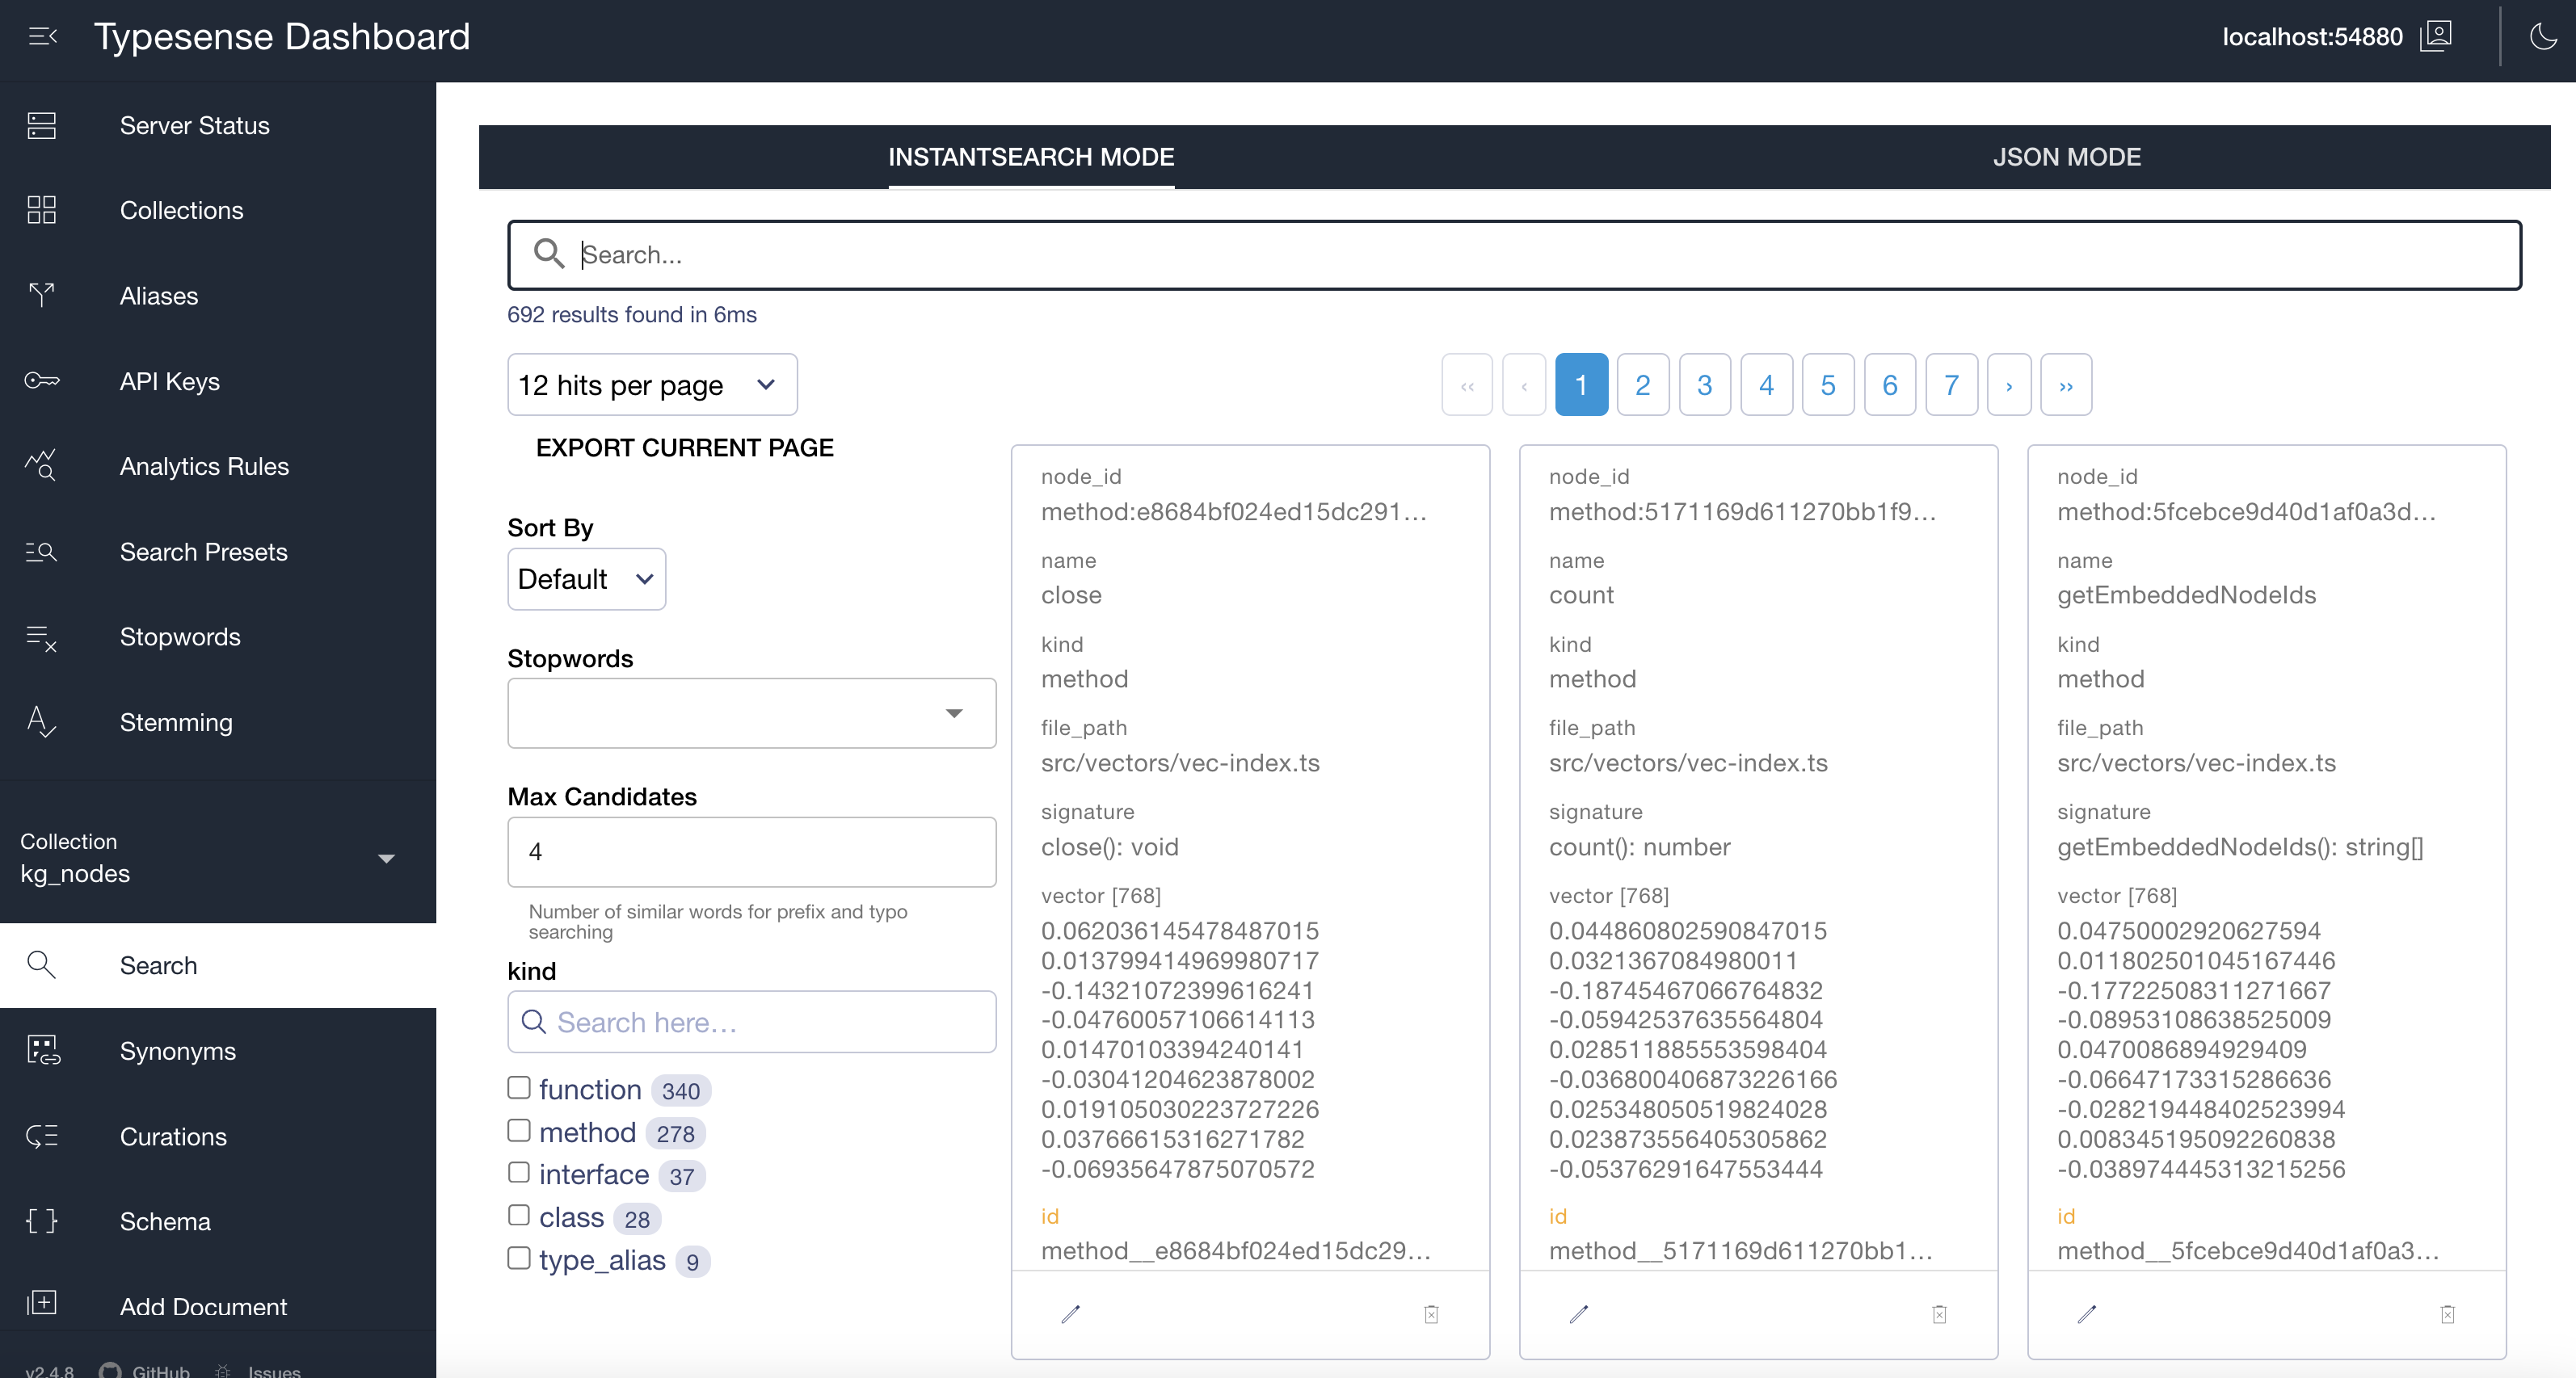Click EXPORT CURRENT PAGE button
The image size is (2576, 1378).
[x=684, y=447]
